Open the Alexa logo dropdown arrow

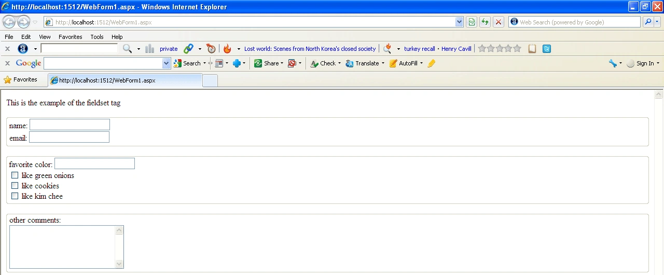tap(35, 49)
